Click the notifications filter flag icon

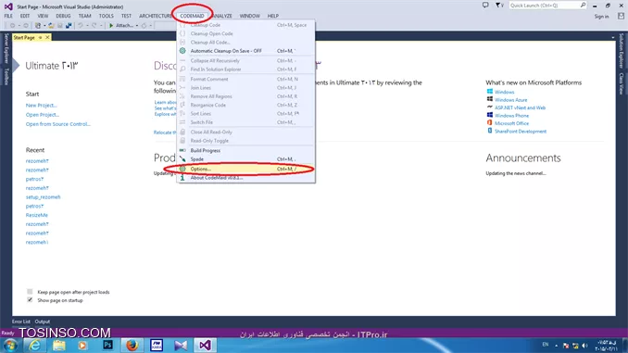pos(499,6)
